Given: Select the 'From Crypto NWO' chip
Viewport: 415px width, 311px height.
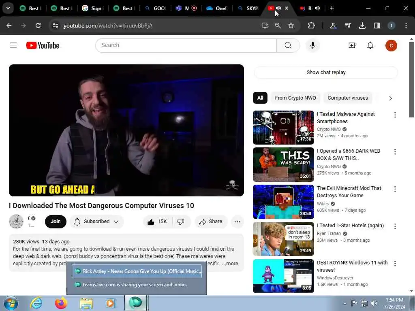Looking at the screenshot, I should pyautogui.click(x=295, y=98).
